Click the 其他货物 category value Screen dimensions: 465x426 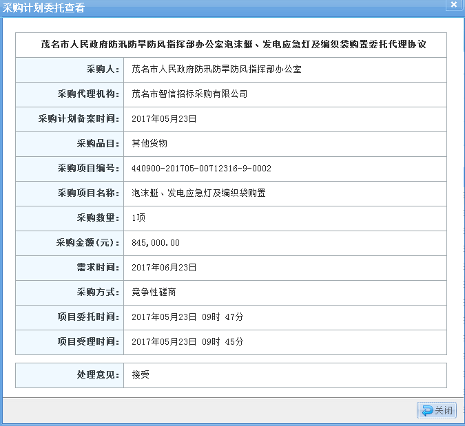coord(149,144)
